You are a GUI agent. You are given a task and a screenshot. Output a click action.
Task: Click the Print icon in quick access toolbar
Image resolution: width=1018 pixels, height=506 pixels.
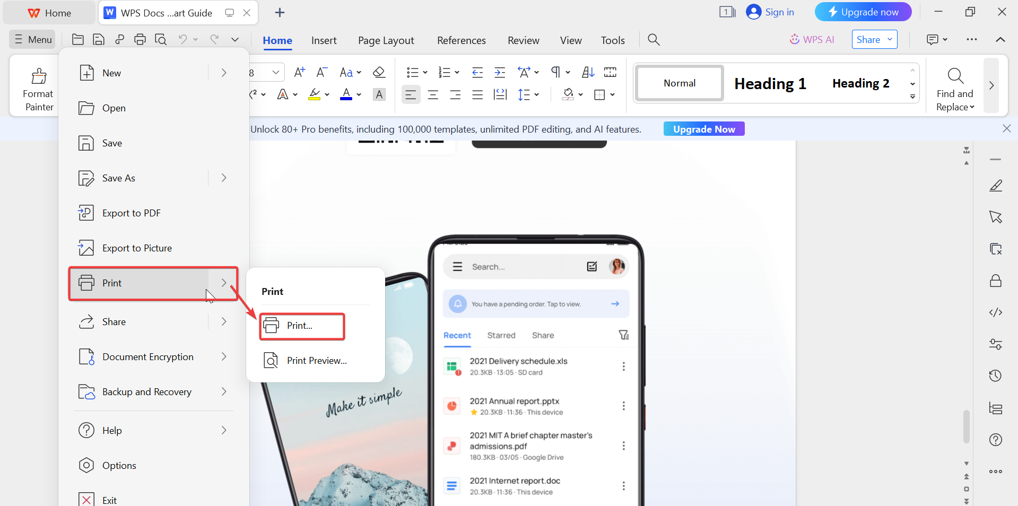[x=140, y=39]
